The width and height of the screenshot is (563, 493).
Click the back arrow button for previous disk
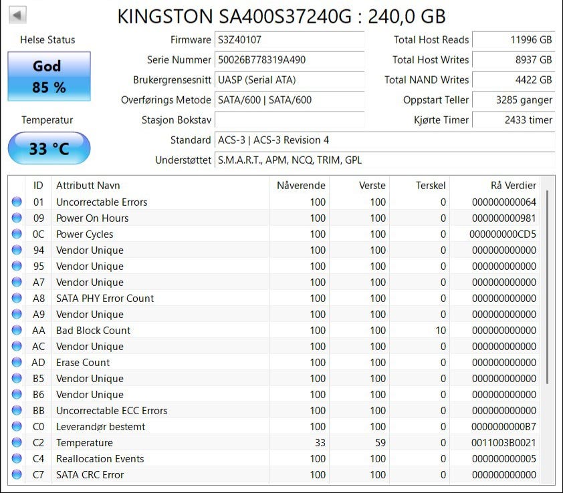pos(17,15)
